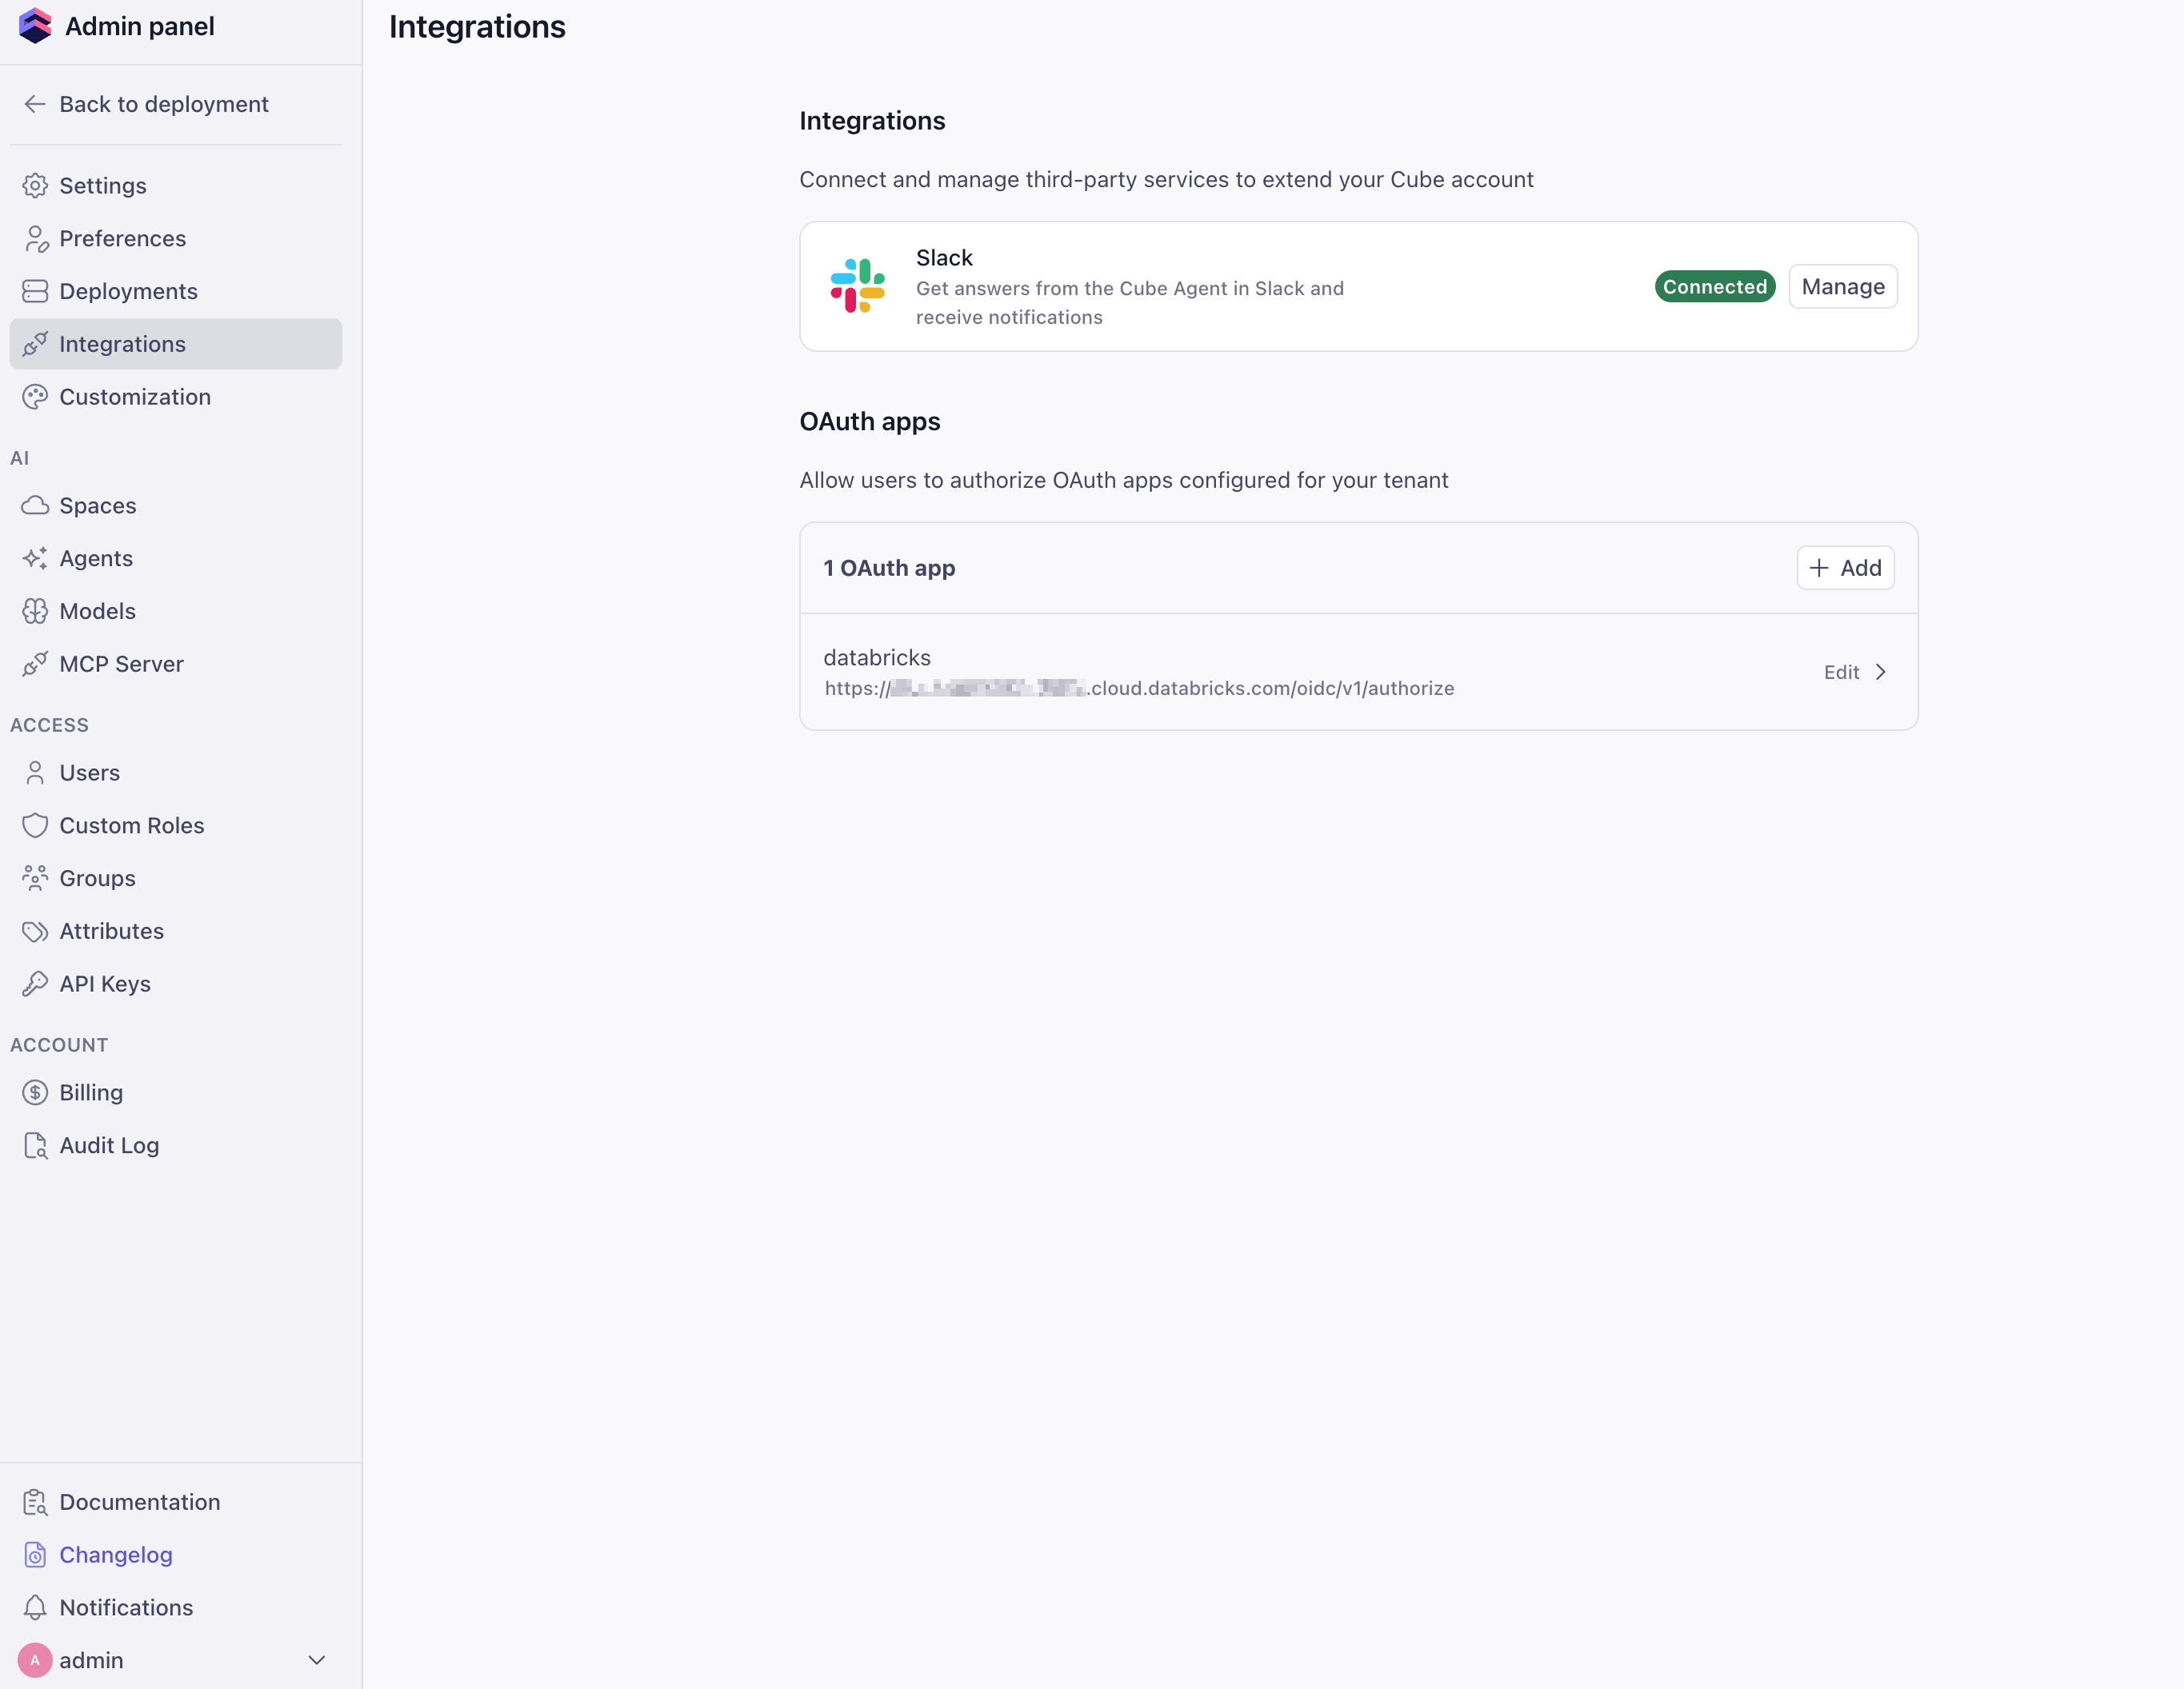Click the Audit Log document icon
2184x1689 pixels.
(x=35, y=1145)
